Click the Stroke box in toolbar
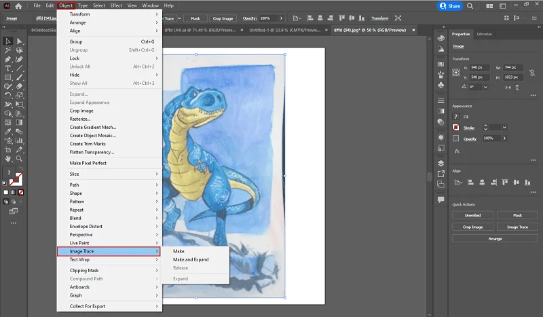The image size is (543, 317). click(16, 180)
